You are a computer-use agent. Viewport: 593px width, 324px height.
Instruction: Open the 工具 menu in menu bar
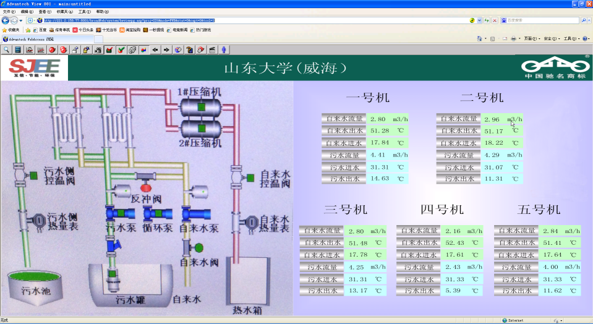[x=84, y=12]
